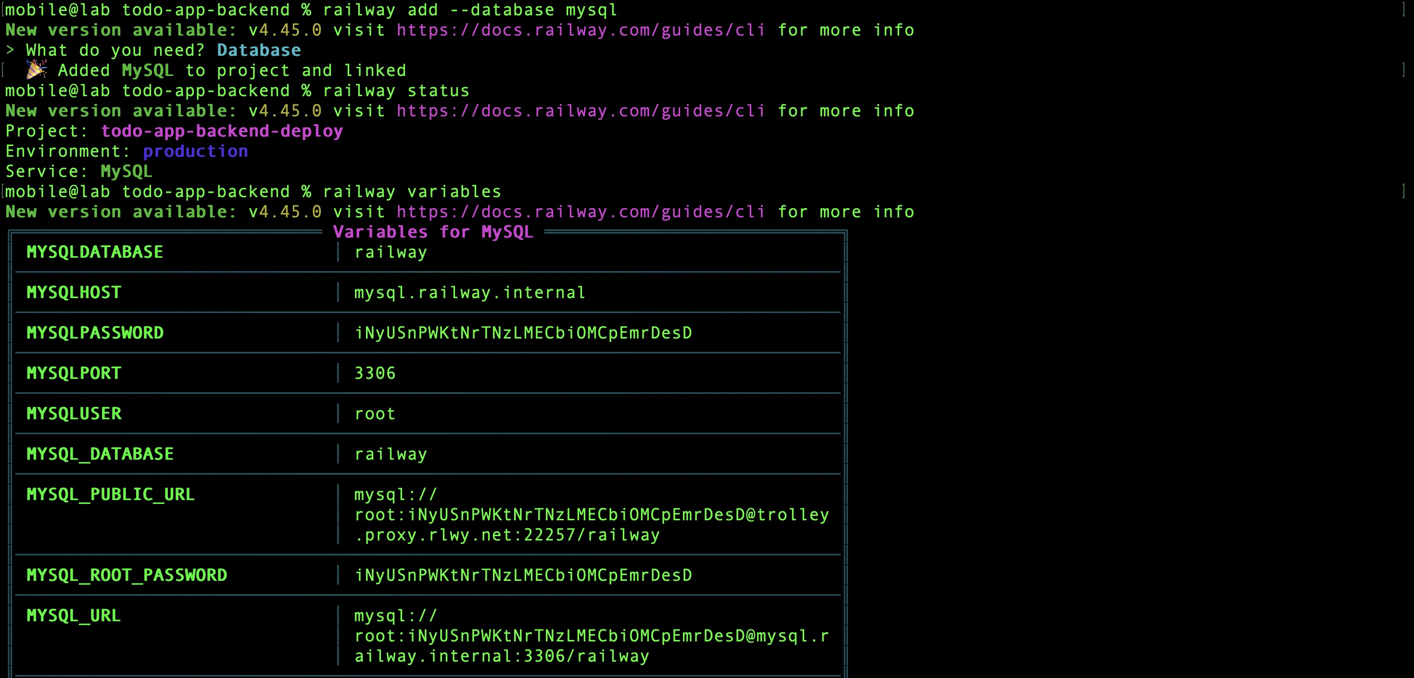Click 'What do you need?' prompt text
Screen dimensions: 1414x678
tap(115, 50)
